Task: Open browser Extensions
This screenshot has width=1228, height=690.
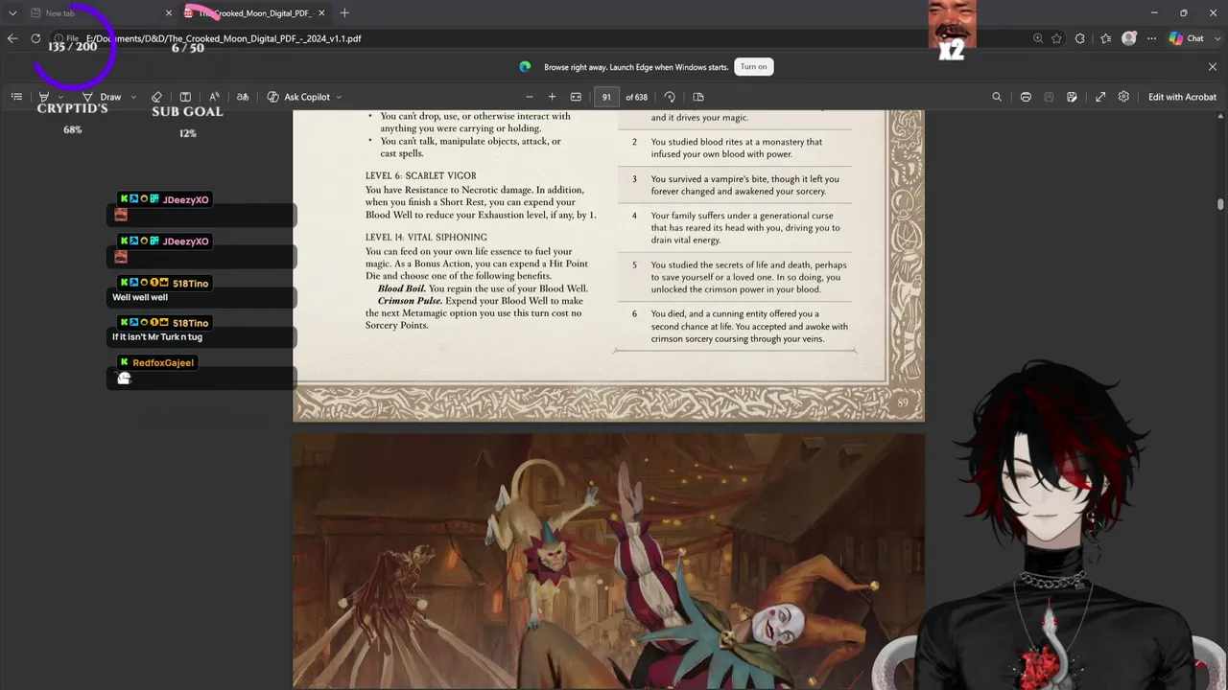Action: click(1080, 38)
